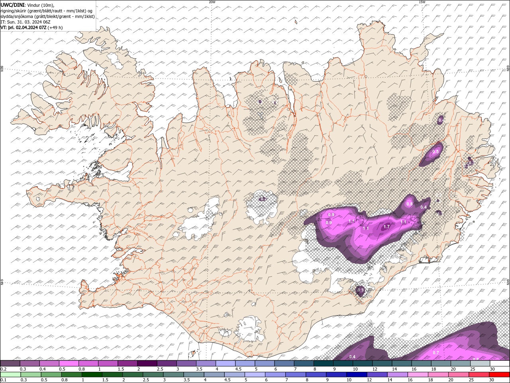This screenshot has width=510, height=383.
Task: Click the bright magenta 0.5 swatch in upper legend
Action: [x=69, y=363]
